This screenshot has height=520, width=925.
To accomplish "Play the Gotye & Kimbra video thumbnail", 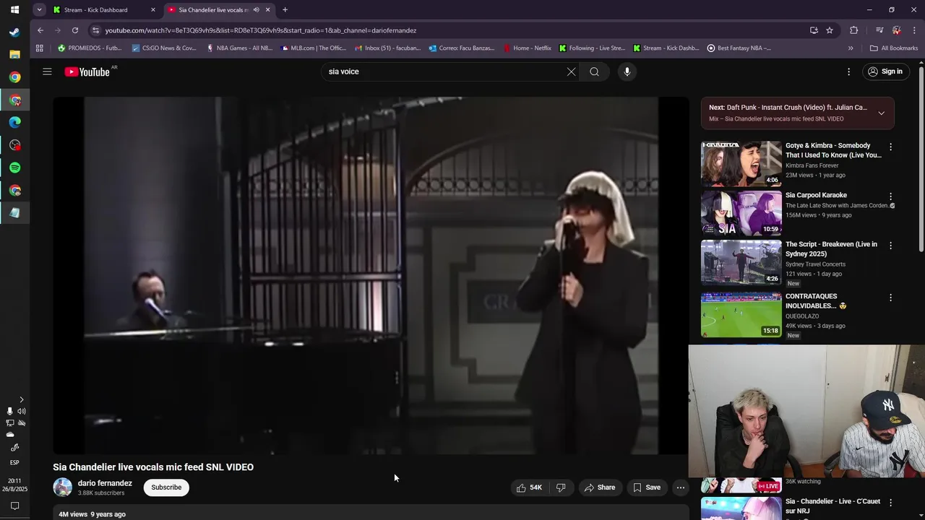I will 741,164.
